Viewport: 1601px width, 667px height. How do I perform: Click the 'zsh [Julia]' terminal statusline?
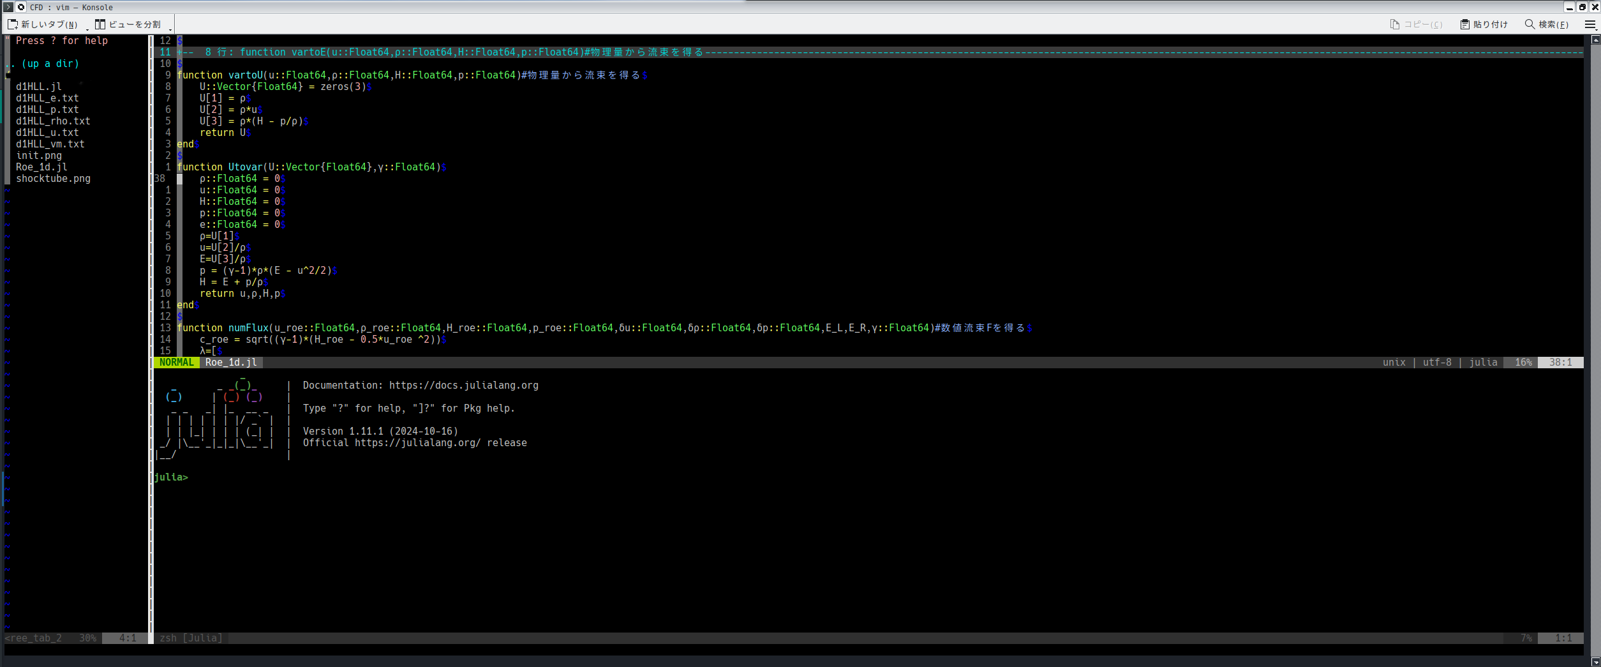[x=191, y=638]
